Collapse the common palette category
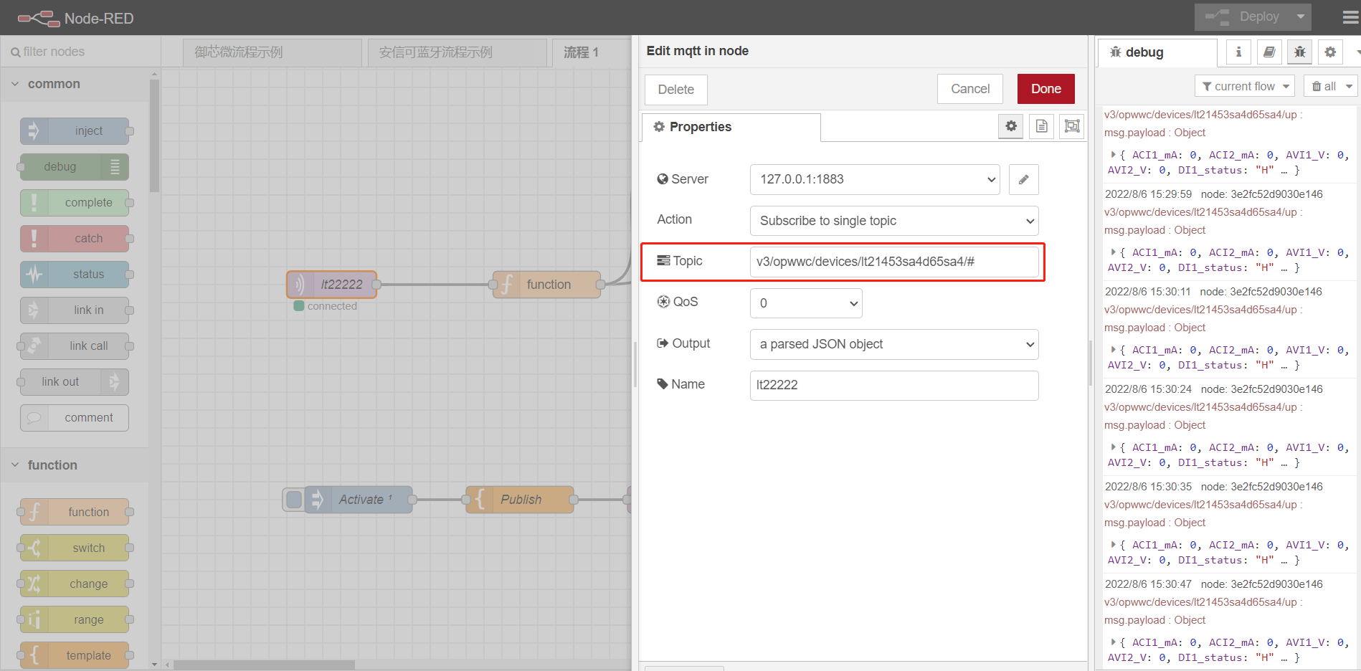 [46, 84]
